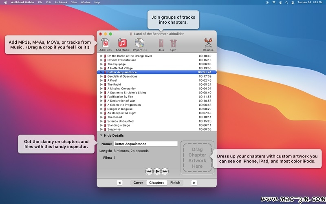Click the play button in details
This screenshot has width=326, height=204.
[157, 171]
